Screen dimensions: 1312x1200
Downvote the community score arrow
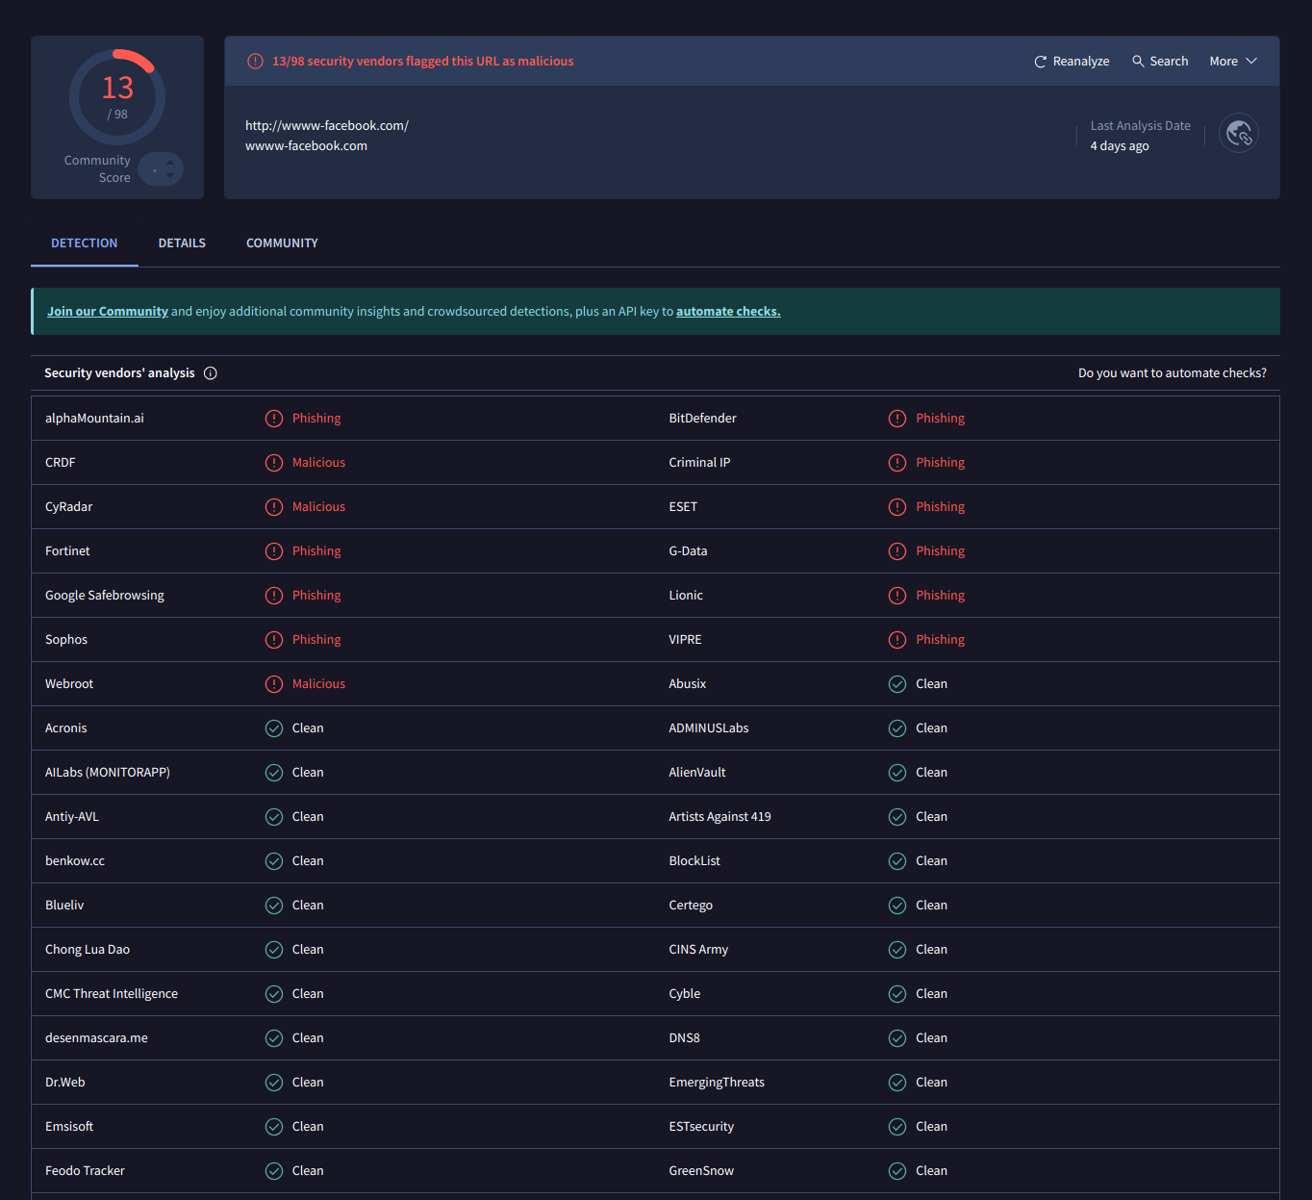point(170,176)
